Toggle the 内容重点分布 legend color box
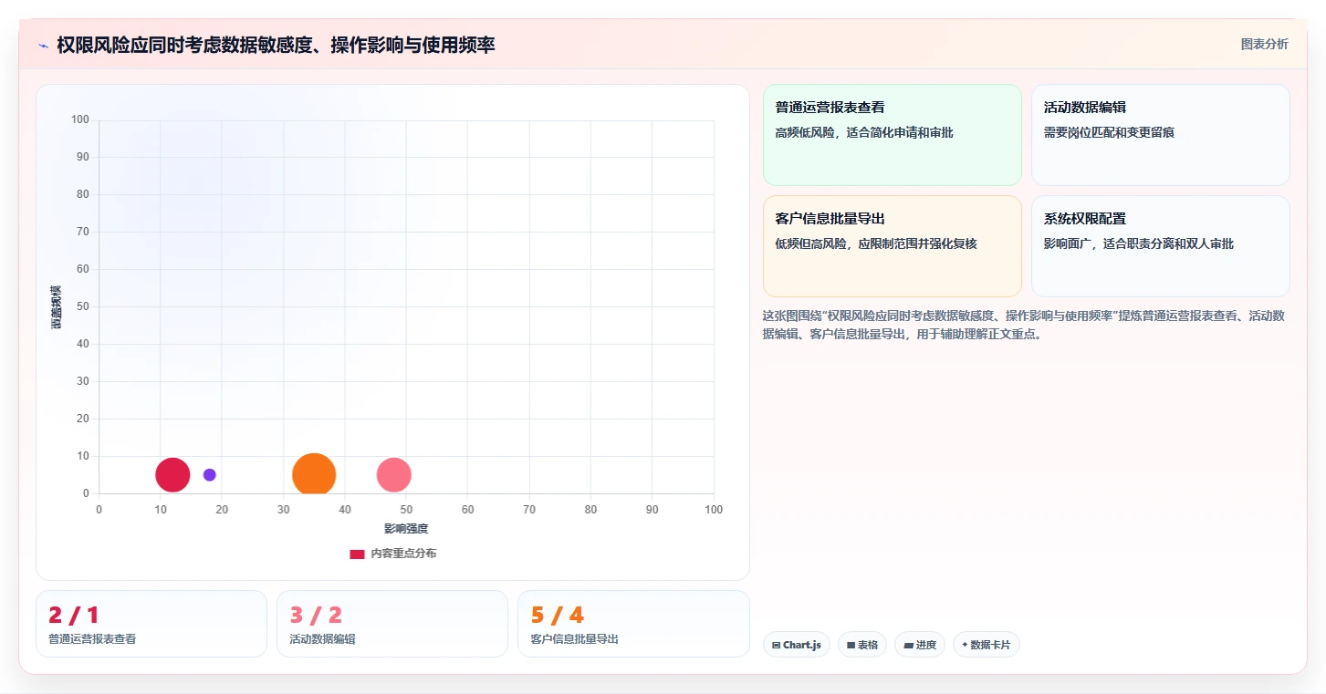The image size is (1326, 694). coord(357,554)
